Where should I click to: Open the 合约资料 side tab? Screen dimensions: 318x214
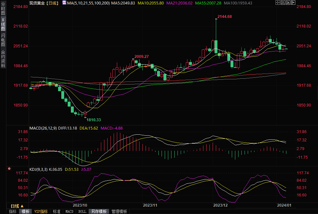pos(3,59)
